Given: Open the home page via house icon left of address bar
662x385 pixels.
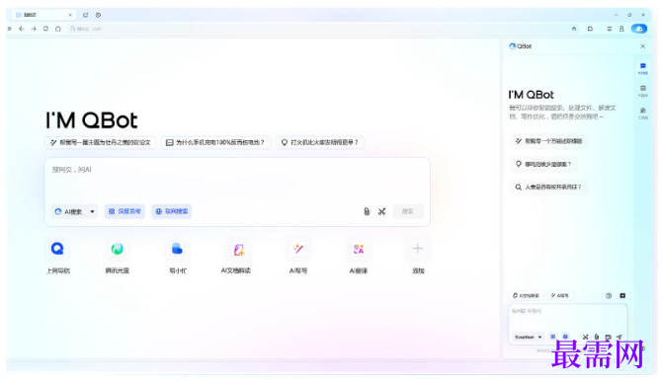Looking at the screenshot, I should point(58,29).
